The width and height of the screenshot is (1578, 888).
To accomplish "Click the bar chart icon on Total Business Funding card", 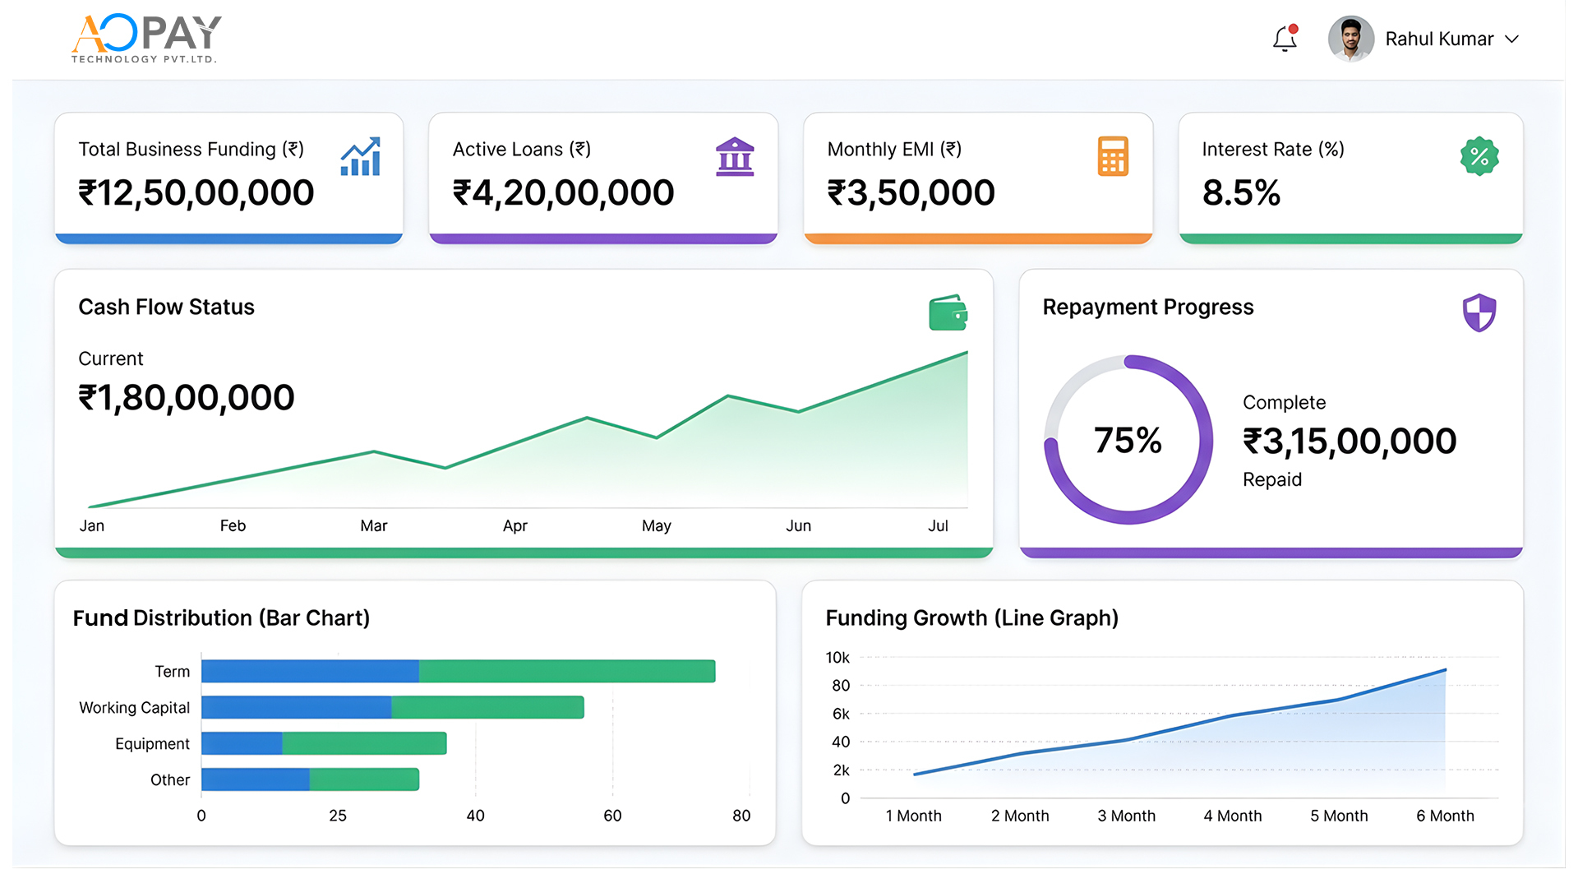I will pyautogui.click(x=362, y=156).
